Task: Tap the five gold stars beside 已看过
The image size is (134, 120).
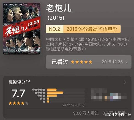Action: tap(81, 62)
